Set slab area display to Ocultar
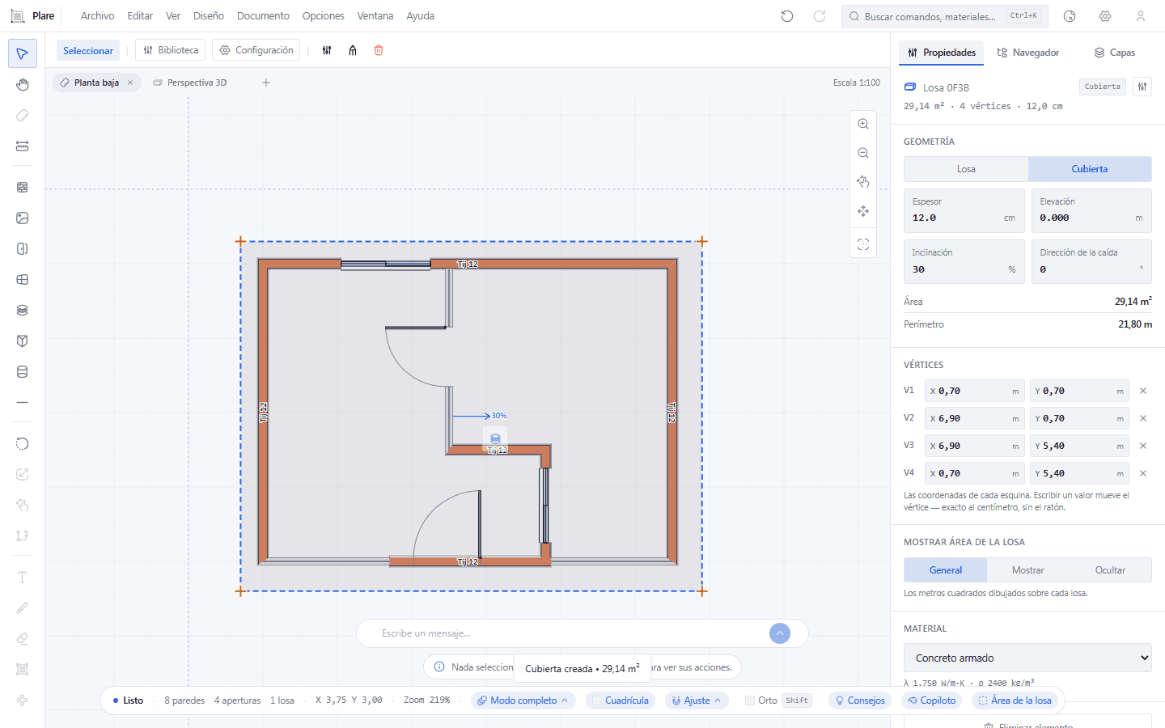Image resolution: width=1165 pixels, height=728 pixels. (x=1110, y=570)
